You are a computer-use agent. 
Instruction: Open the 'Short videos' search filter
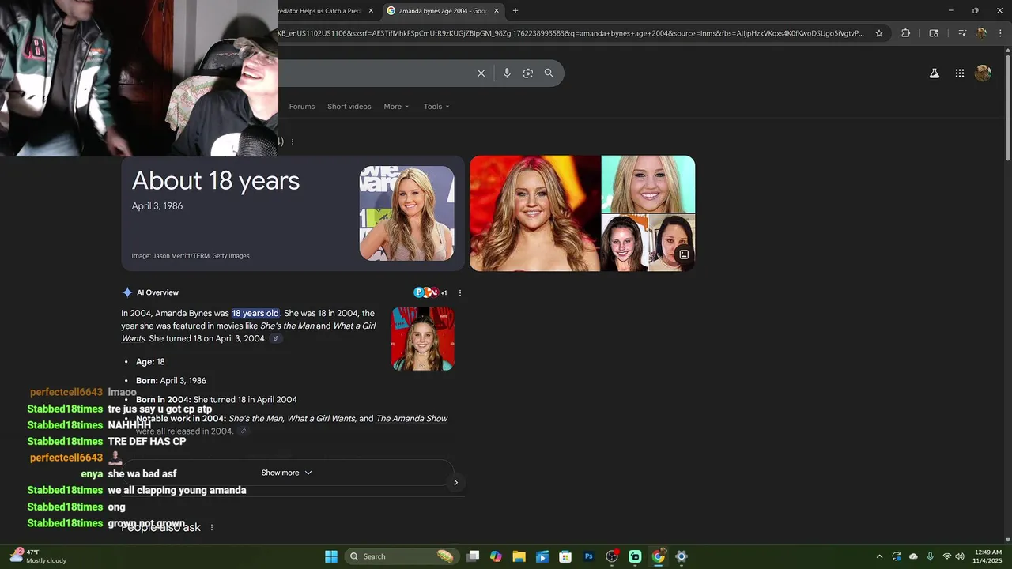(349, 107)
